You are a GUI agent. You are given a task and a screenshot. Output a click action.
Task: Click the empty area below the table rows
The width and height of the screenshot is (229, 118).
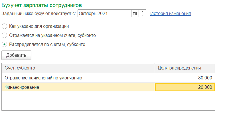(x=108, y=101)
